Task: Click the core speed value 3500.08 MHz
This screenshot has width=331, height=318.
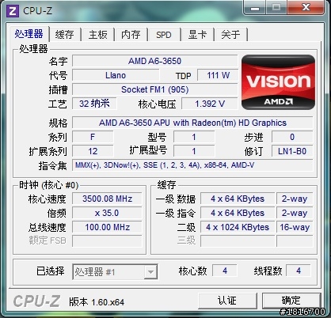Action: 107,199
